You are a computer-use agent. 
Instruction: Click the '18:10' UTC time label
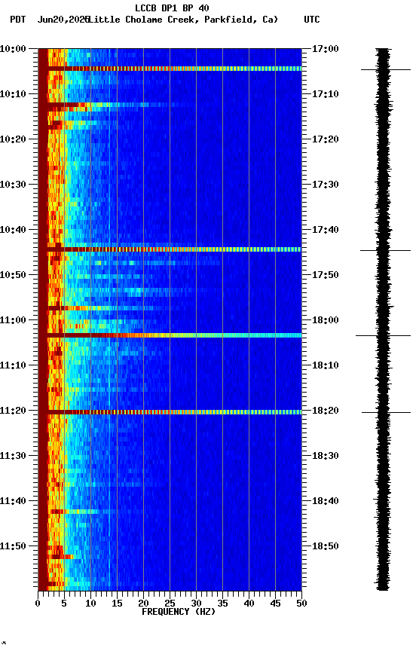click(x=326, y=365)
